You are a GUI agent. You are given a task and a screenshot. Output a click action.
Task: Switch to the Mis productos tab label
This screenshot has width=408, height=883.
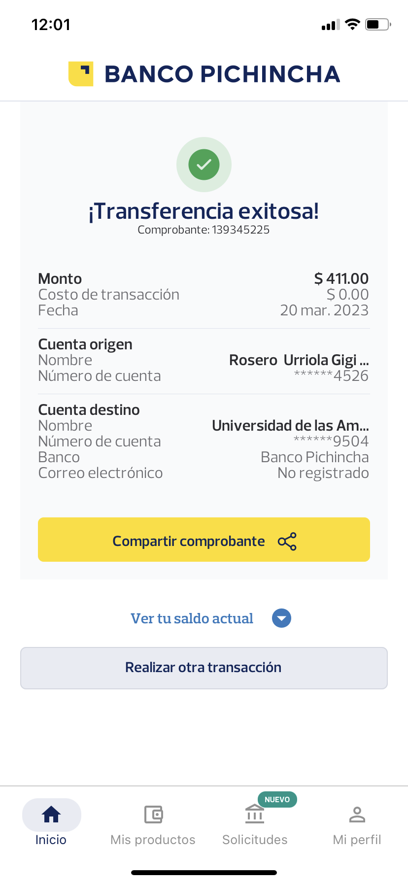pyautogui.click(x=153, y=840)
